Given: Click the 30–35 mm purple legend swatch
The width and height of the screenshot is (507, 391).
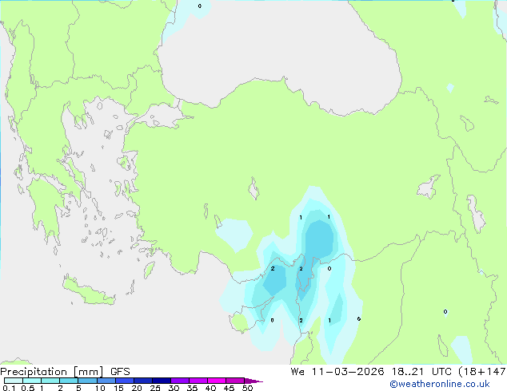Looking at the screenshot, I should (180, 381).
